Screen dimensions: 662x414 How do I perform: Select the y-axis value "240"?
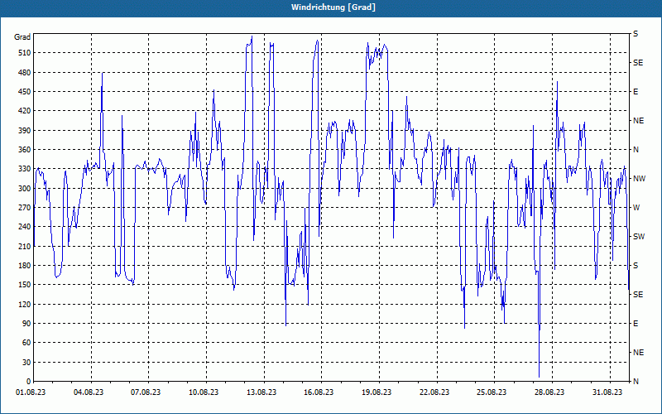(24, 227)
